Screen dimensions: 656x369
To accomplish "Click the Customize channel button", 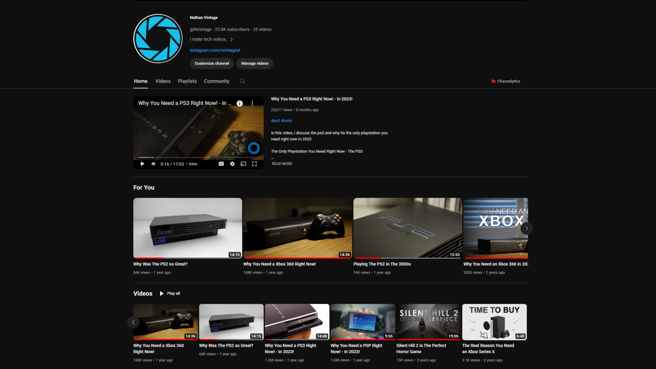I will click(x=212, y=63).
